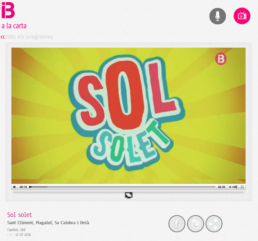258x241 pixels.
Task: Click the elapsed time 00:10 display
Action: (23, 187)
